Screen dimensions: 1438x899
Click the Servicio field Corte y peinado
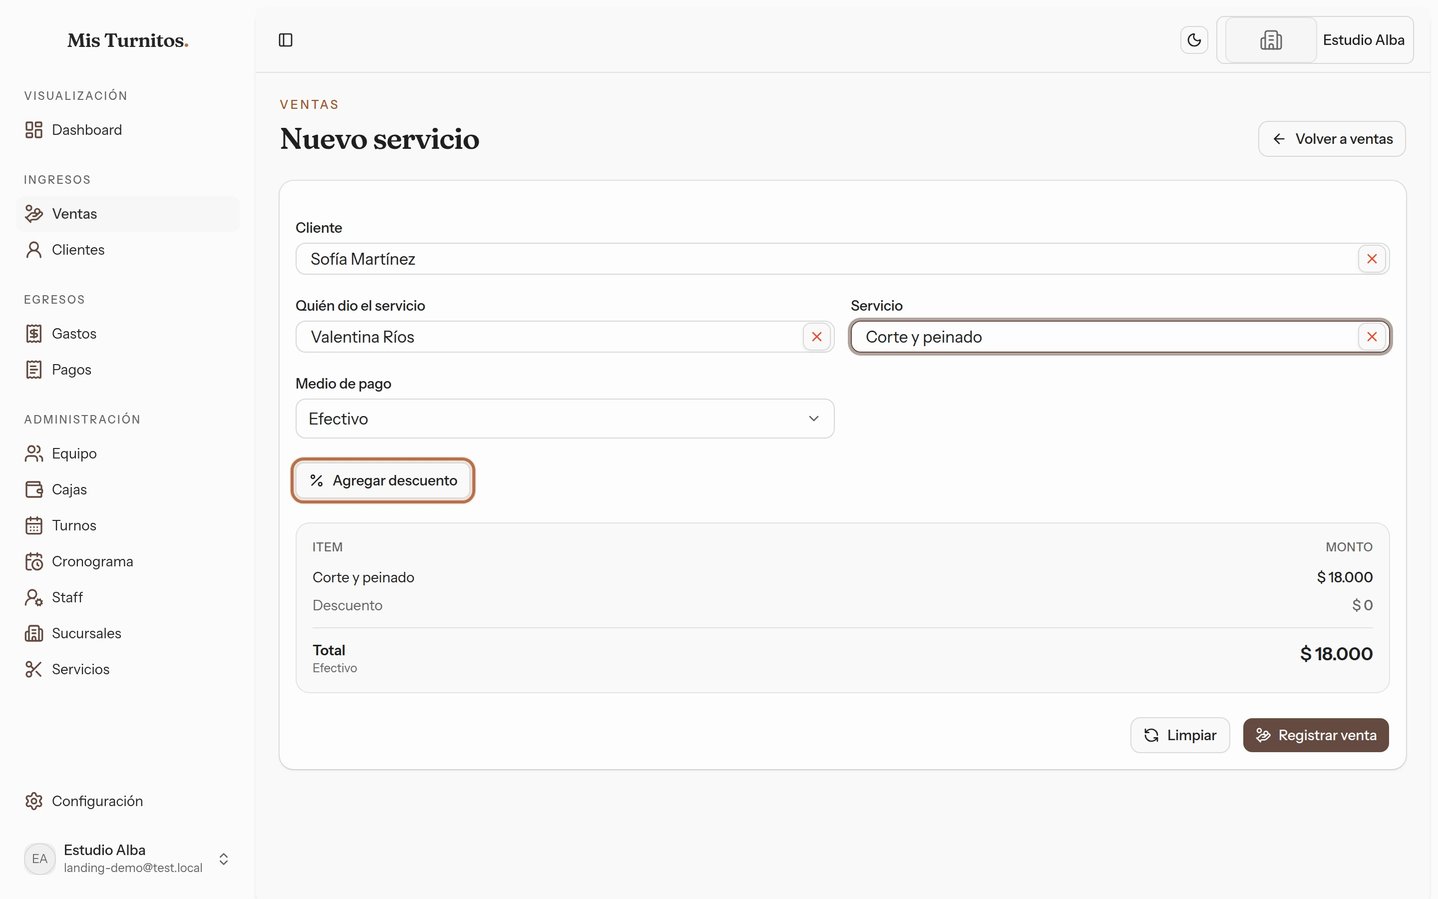coord(1119,337)
